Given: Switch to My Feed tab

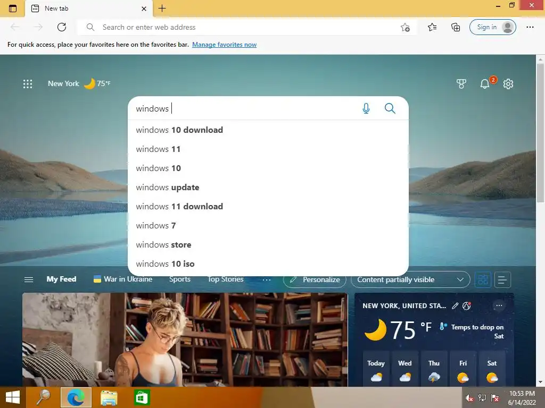Looking at the screenshot, I should (x=61, y=279).
